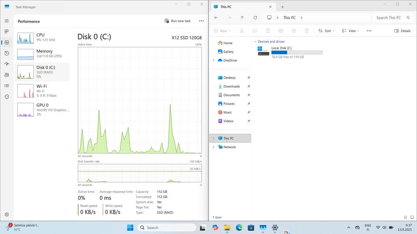
Task: Click taskbar Search box
Action: (167, 227)
